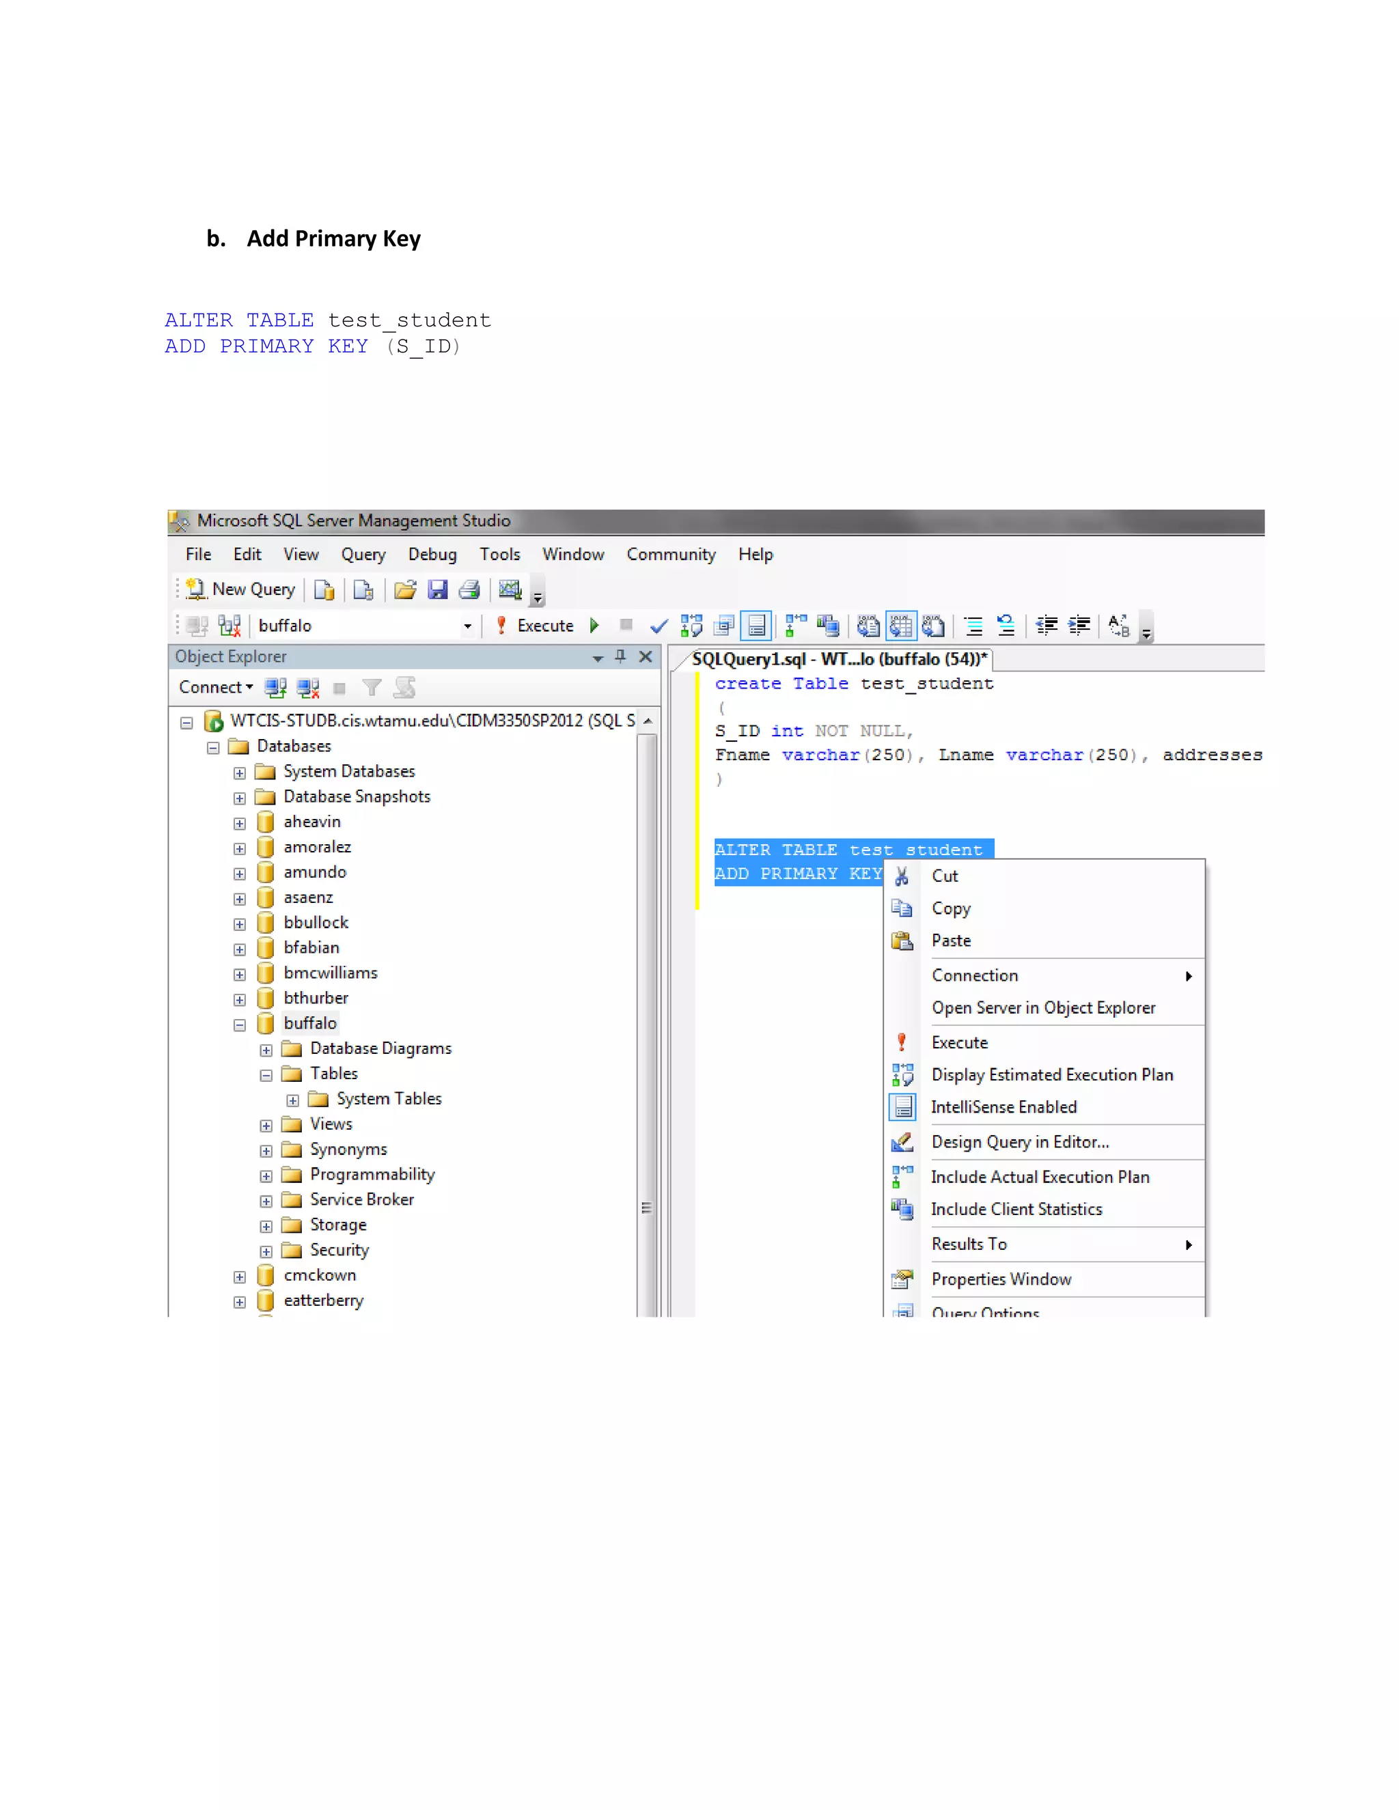This screenshot has height=1810, width=1399.
Task: Click the Increase Indent icon
Action: (1078, 626)
